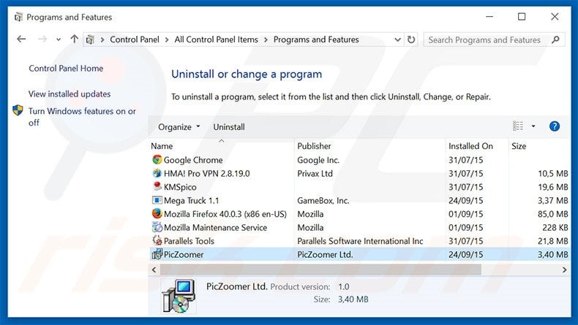578x325 pixels.
Task: Click the Privax Ltd publisher cell
Action: (x=315, y=173)
